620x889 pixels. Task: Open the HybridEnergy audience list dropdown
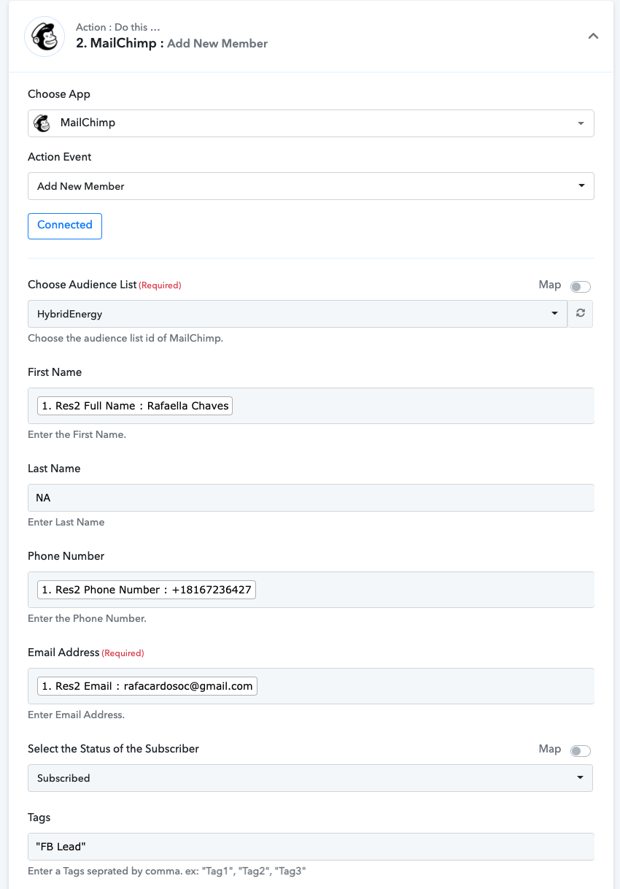pyautogui.click(x=297, y=314)
